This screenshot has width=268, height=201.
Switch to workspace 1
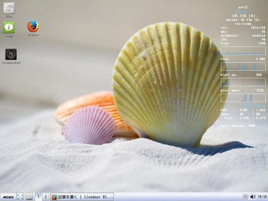point(39,197)
